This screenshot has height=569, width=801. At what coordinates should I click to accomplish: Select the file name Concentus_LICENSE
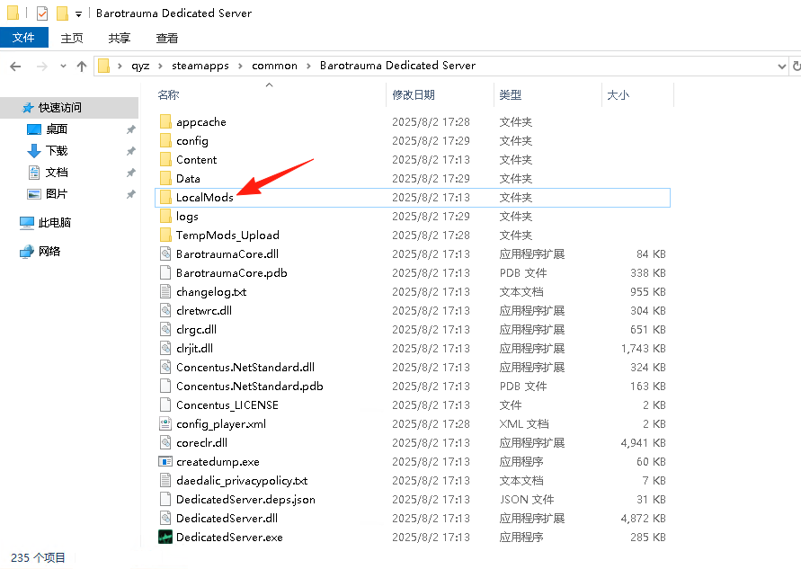tap(227, 405)
